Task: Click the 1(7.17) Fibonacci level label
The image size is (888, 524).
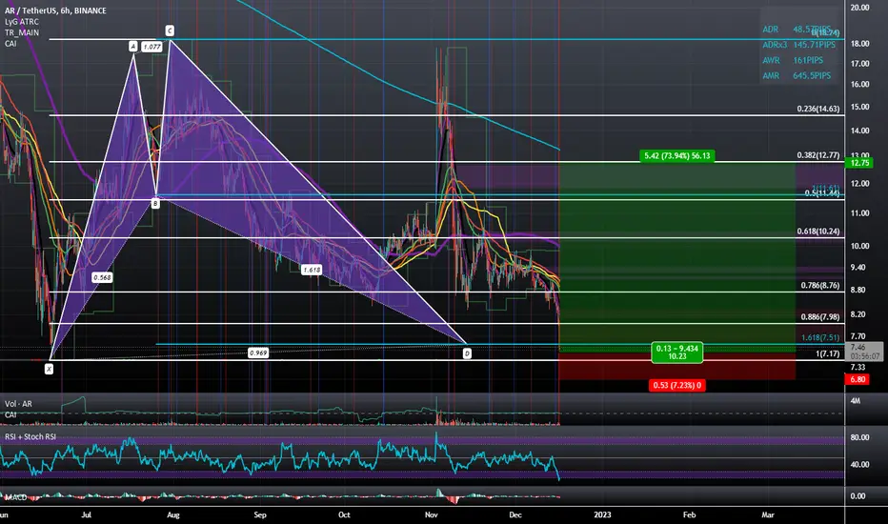Action: (827, 354)
